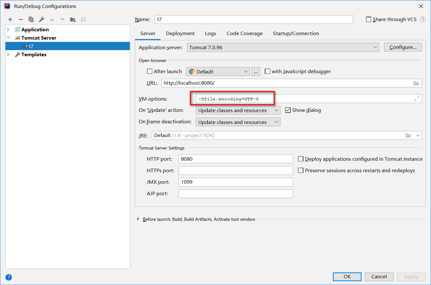
Task: Enable with JavaScript debugger option
Action: tap(267, 72)
